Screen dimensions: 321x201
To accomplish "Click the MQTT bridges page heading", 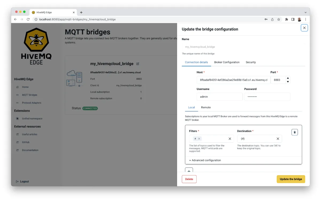I will pos(87,32).
